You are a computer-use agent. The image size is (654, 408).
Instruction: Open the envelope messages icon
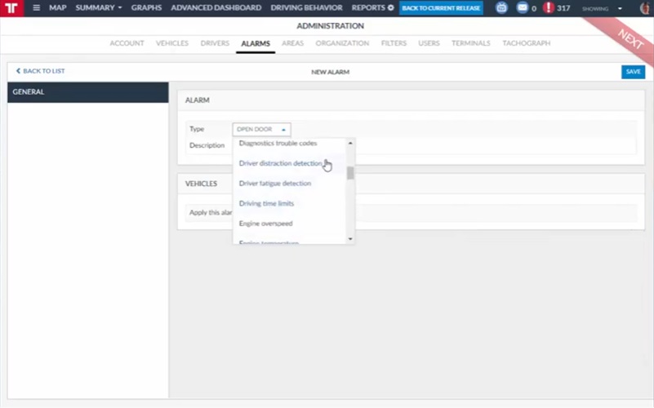tap(522, 8)
